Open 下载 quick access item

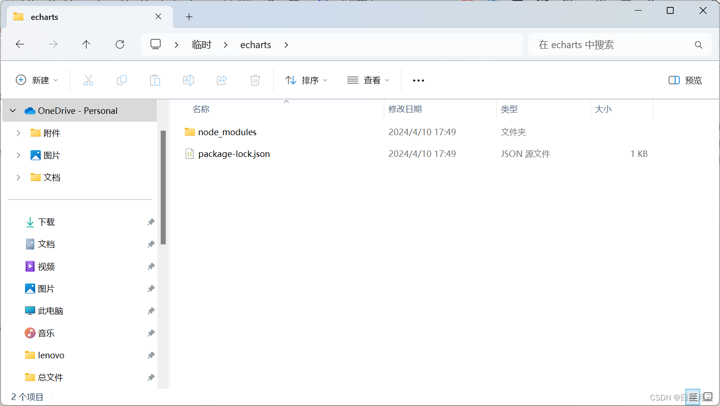tap(46, 222)
